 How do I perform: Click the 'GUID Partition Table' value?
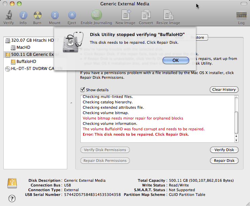point(187,195)
